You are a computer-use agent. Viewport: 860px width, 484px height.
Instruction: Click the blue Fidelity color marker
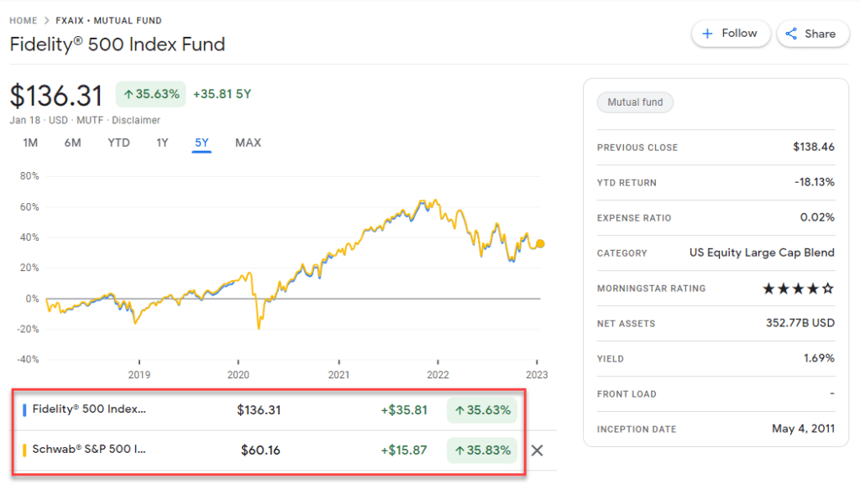24,409
